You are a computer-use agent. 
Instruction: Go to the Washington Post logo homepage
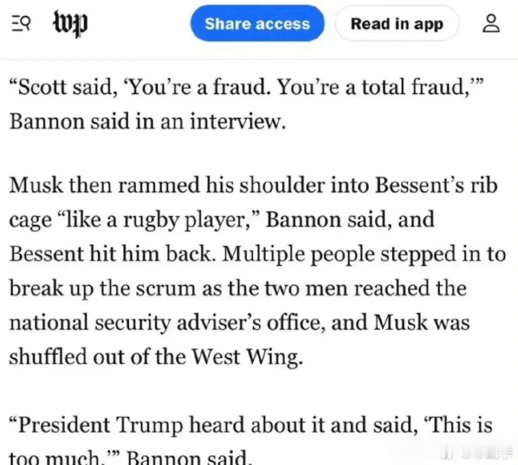pyautogui.click(x=71, y=24)
